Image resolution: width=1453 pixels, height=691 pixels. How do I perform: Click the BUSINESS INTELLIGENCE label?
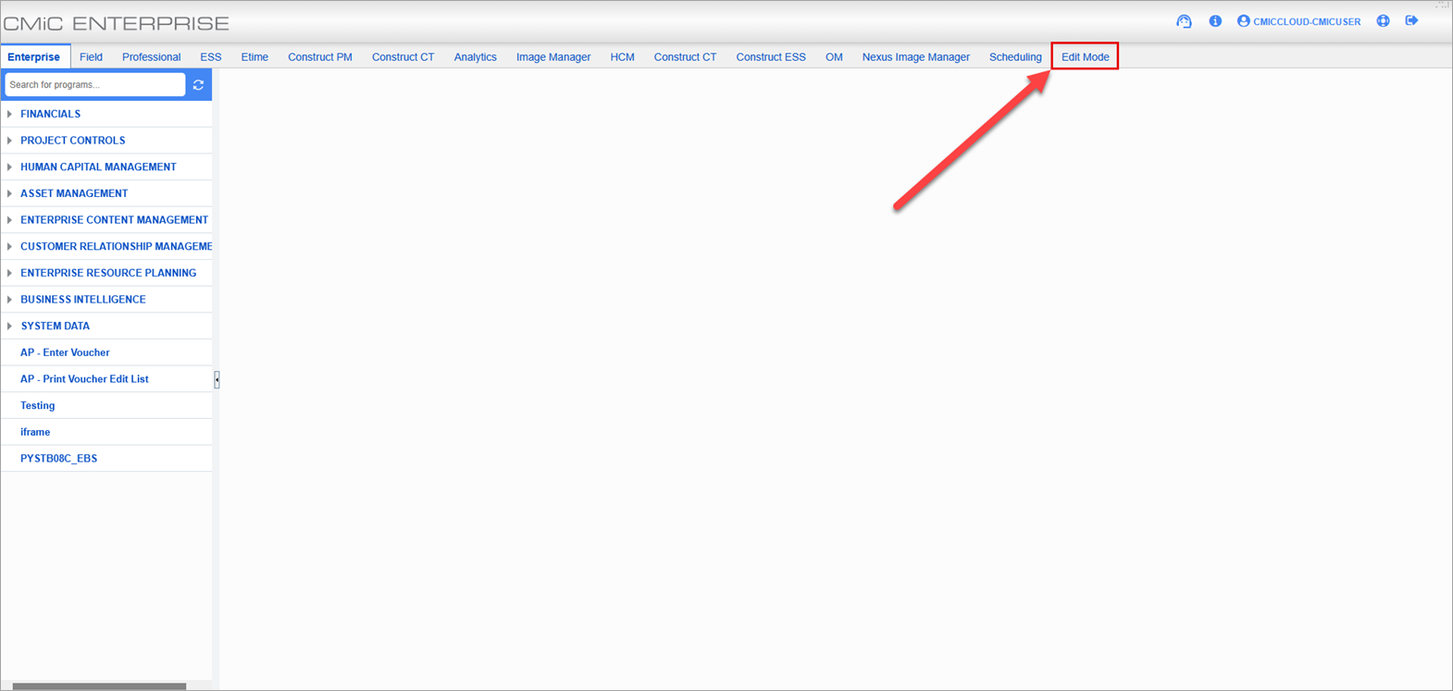point(83,300)
